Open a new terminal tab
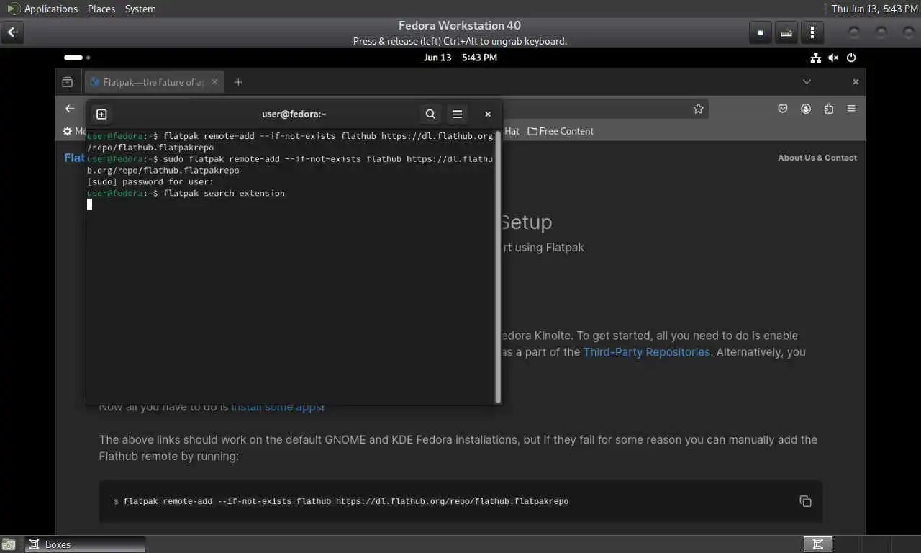The image size is (921, 553). click(101, 114)
